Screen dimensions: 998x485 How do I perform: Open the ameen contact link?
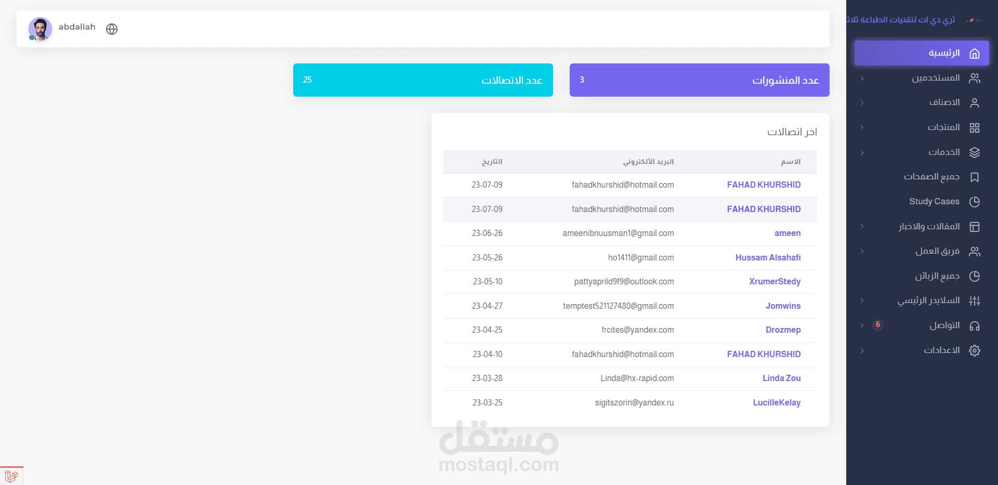point(787,233)
